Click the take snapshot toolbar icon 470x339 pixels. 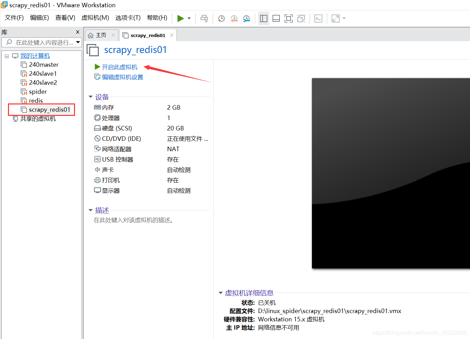pos(221,18)
